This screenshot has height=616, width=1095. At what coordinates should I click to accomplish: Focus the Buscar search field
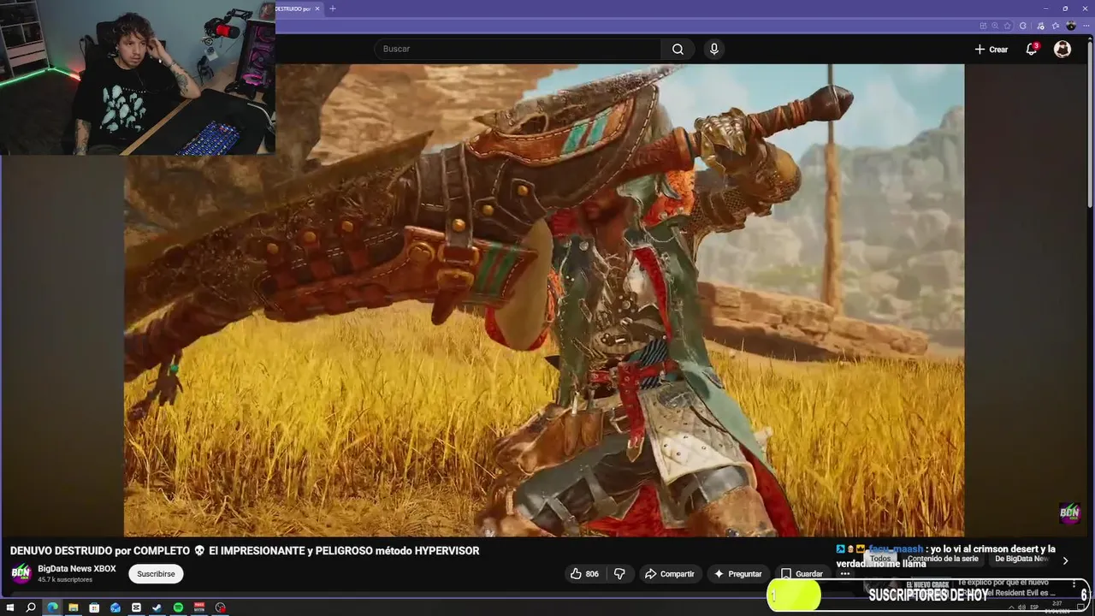point(518,49)
